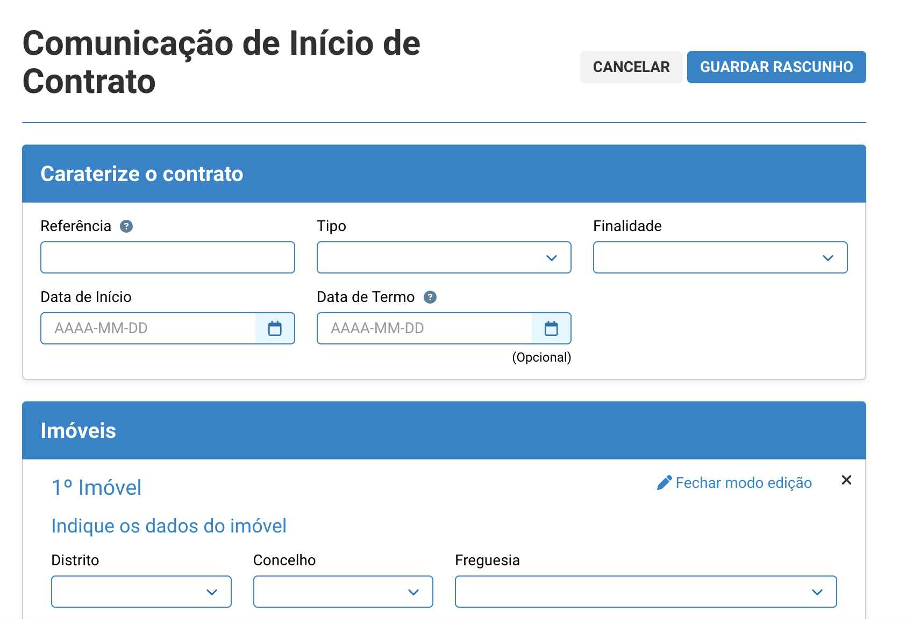Select the Distrito dropdown

[x=141, y=592]
